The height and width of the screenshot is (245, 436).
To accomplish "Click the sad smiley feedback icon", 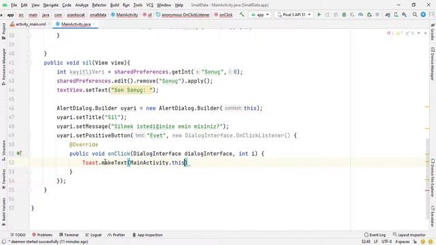I will click(x=431, y=242).
